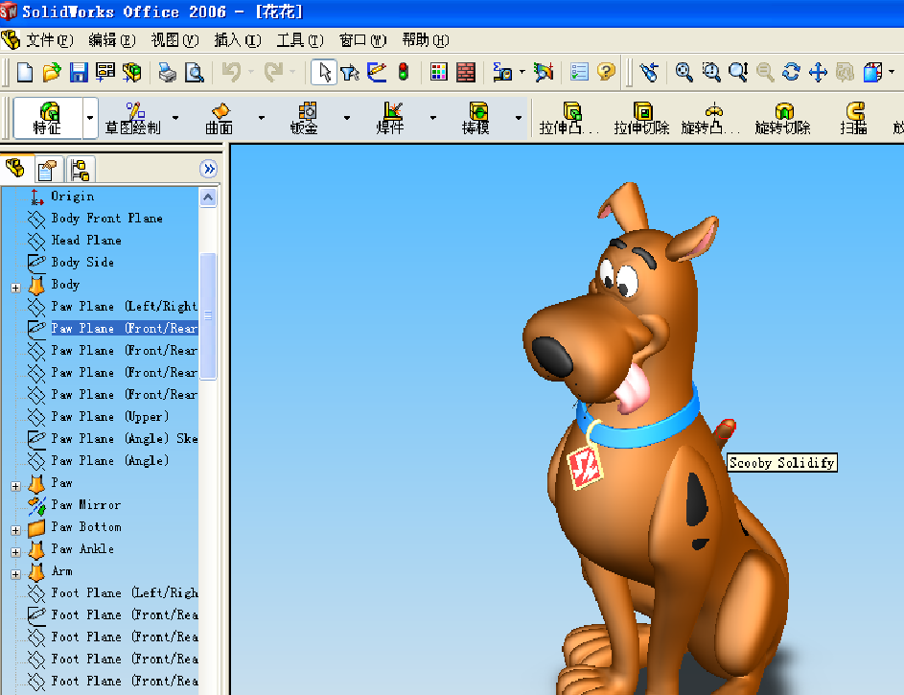Open the 窗口(W) menu
Image resolution: width=904 pixels, height=695 pixels.
click(362, 40)
